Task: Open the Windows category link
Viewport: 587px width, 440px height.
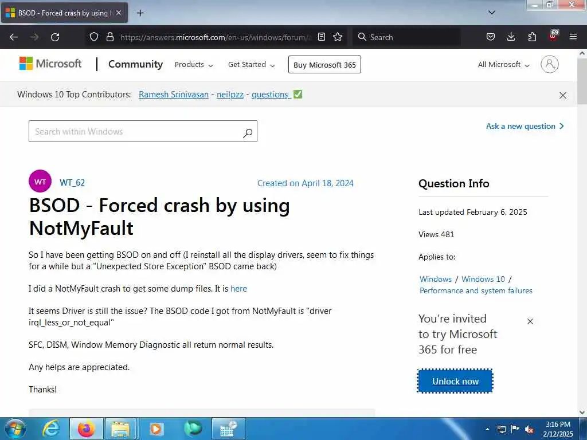Action: click(436, 279)
